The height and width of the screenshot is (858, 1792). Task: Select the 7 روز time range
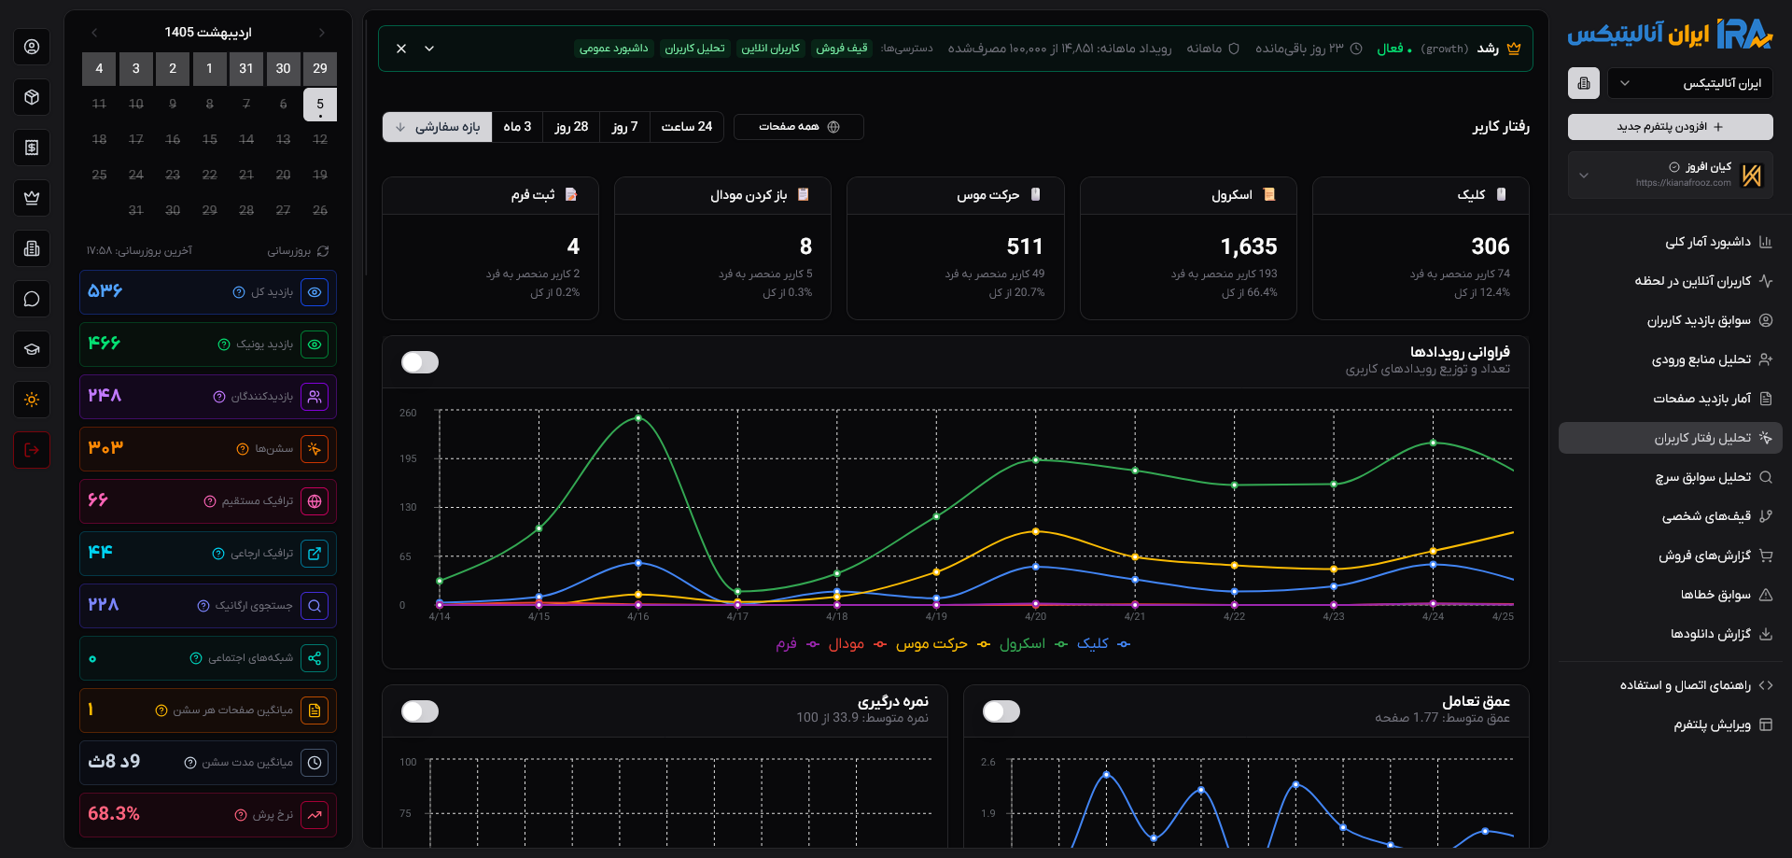click(624, 127)
